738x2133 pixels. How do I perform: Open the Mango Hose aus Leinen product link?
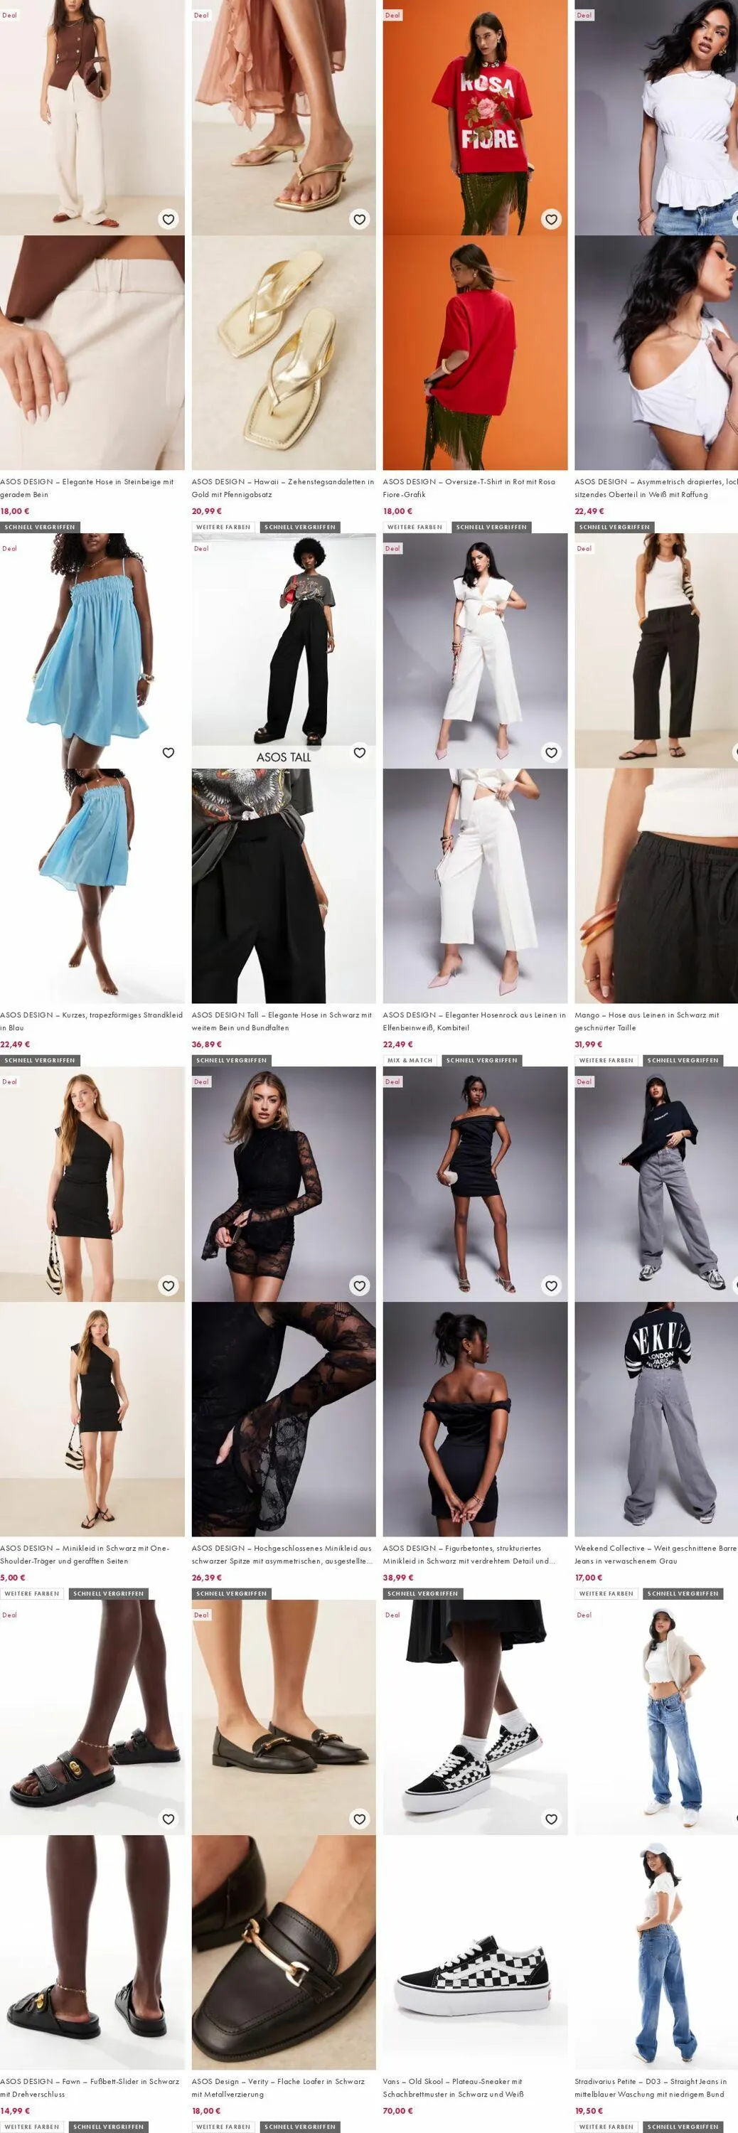(647, 1021)
